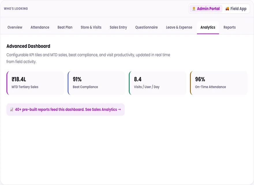Viewport: 254px width, 185px height.
Task: Click the ₹18.4L MTD Tertiary Sales tile
Action: click(35, 83)
